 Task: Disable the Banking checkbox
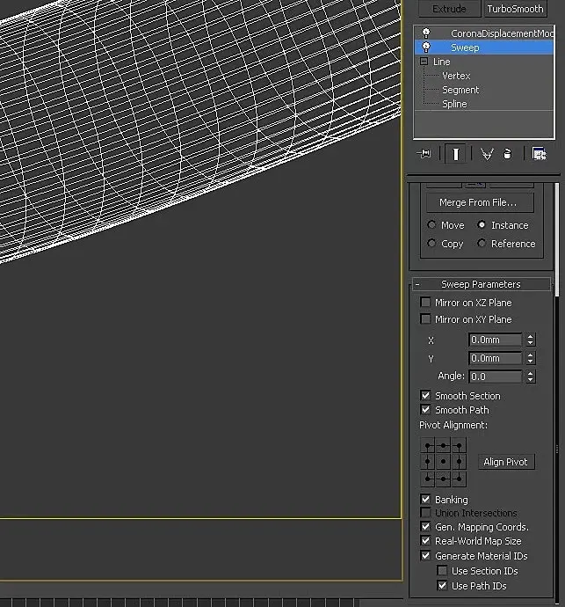click(426, 500)
